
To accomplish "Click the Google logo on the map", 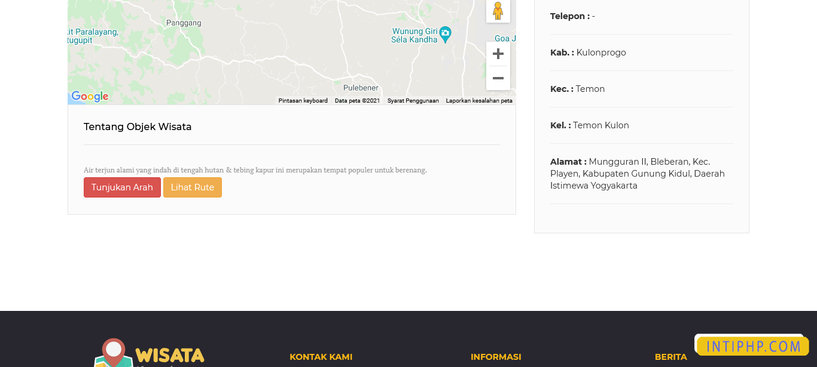I will 90,96.
